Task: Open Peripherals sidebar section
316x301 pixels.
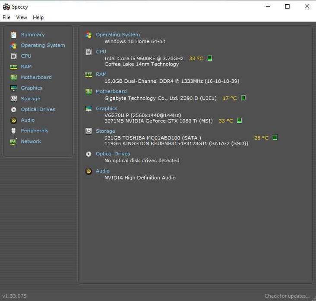Action: [35, 131]
